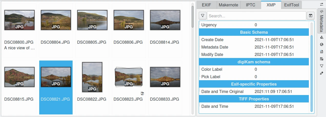Image resolution: width=326 pixels, height=117 pixels.
Task: Switch to the Makernote tab
Action: [x=228, y=5]
